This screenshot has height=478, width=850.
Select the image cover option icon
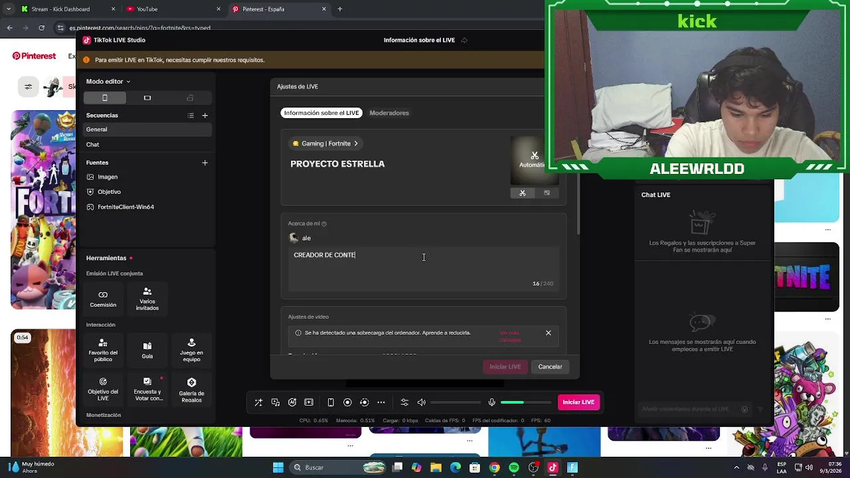547,193
